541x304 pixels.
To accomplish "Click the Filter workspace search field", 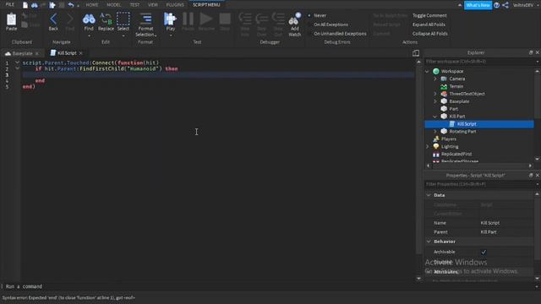I will coord(479,62).
